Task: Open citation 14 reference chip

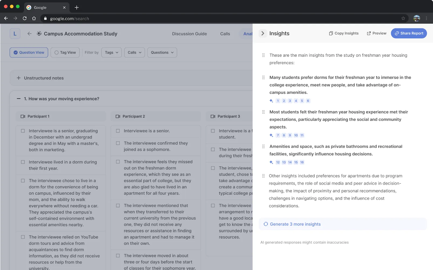Action: [290, 162]
